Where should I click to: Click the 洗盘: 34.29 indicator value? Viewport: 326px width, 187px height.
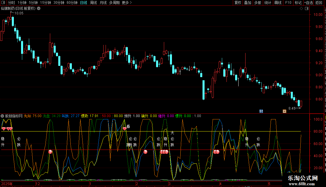coord(52,116)
